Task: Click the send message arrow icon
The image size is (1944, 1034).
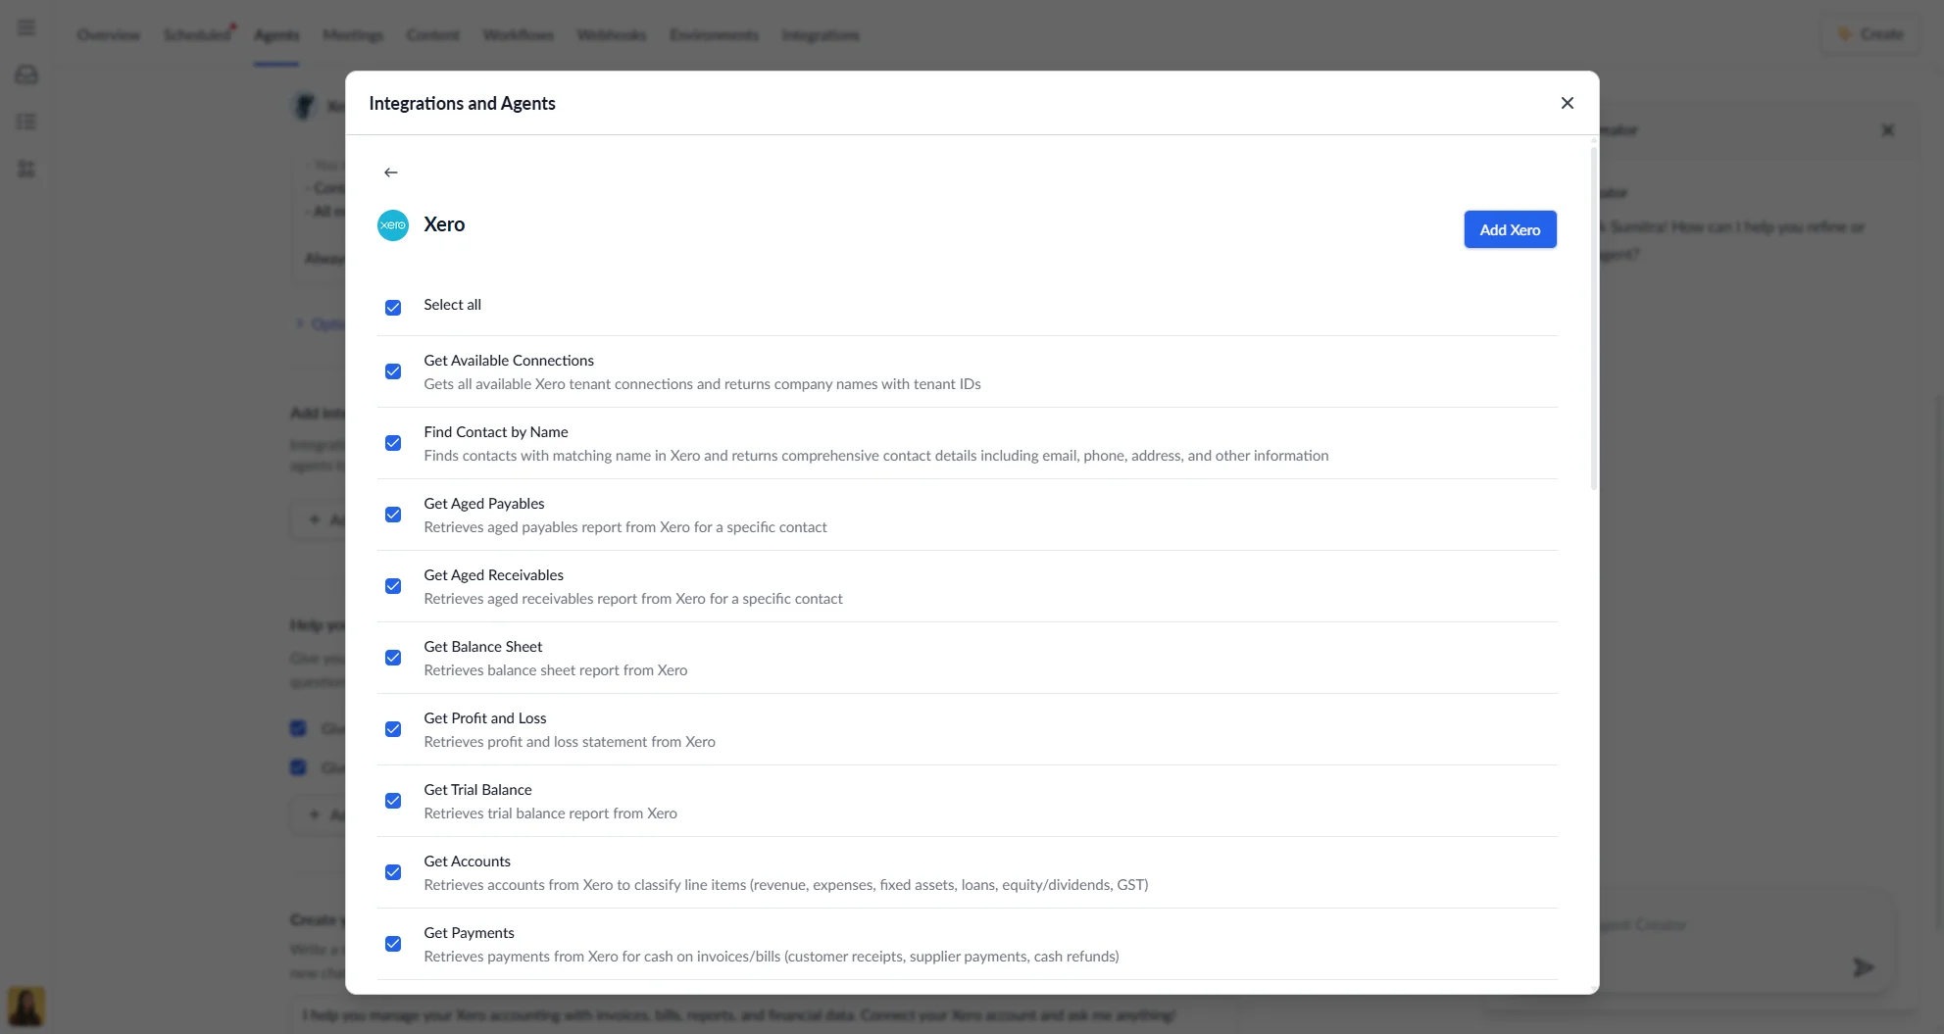Action: point(1864,967)
